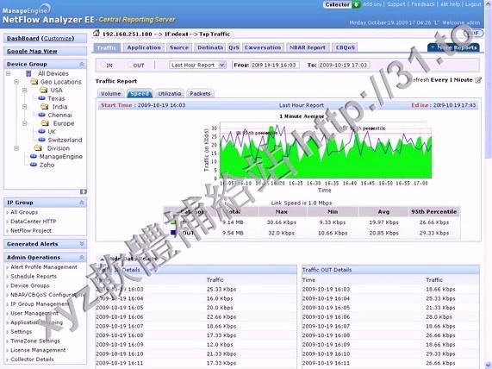Collapse the Europe tree node
The width and height of the screenshot is (492, 369).
click(x=24, y=123)
